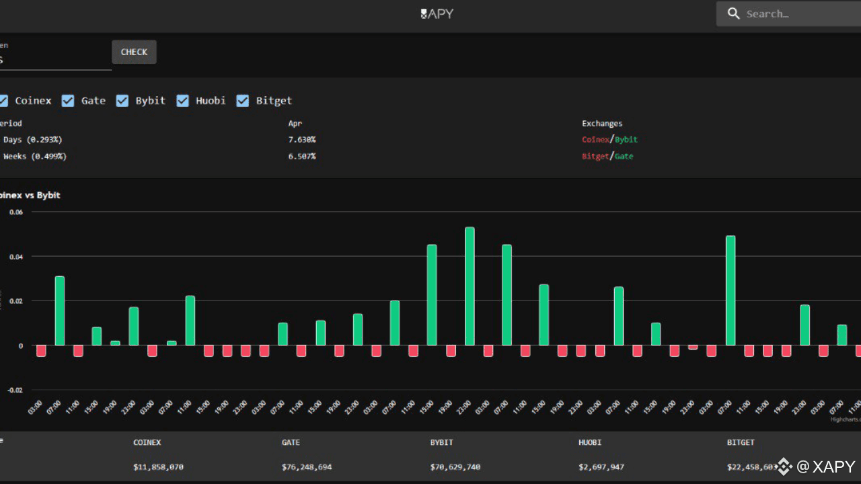Open the Highcharts.com credit link
861x484 pixels.
coord(844,418)
